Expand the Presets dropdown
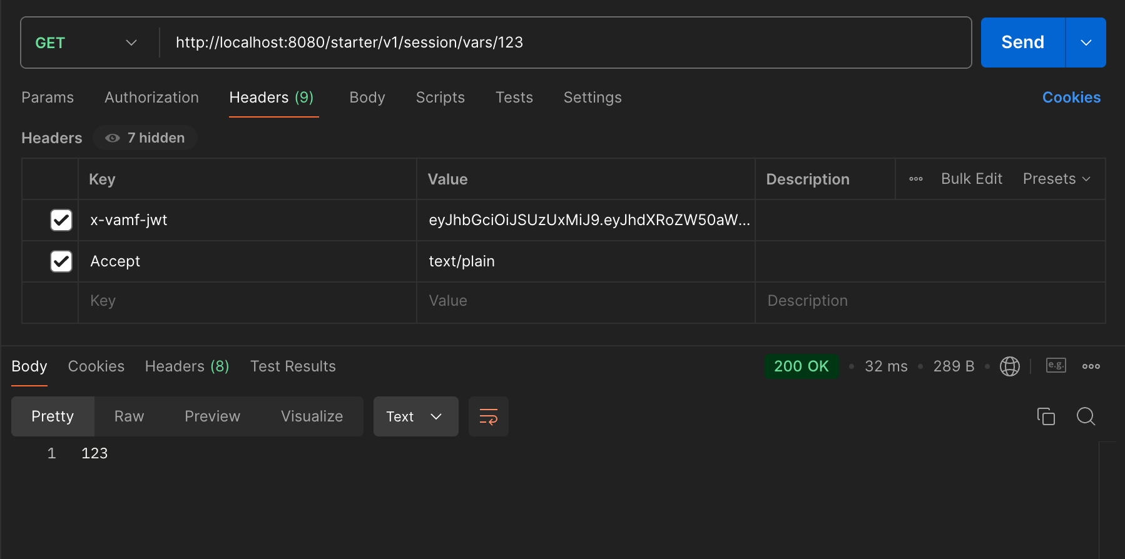This screenshot has height=559, width=1125. 1056,179
